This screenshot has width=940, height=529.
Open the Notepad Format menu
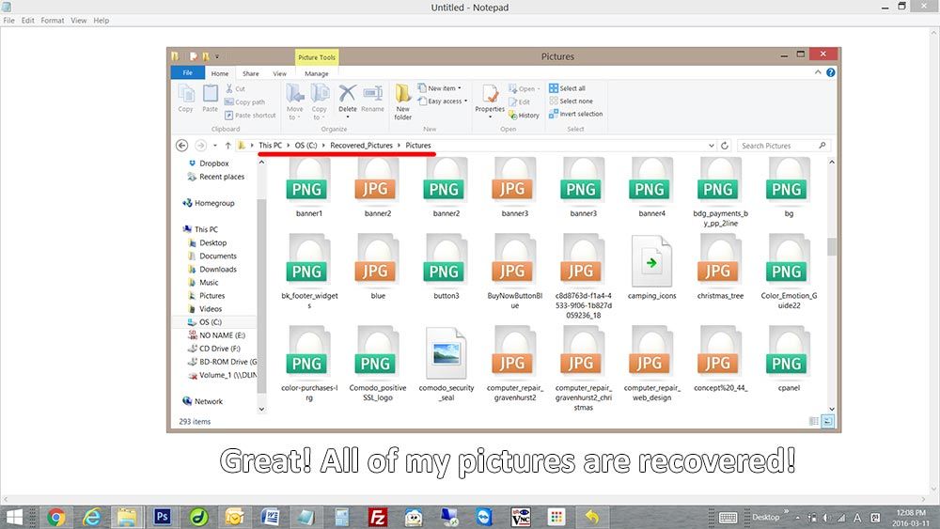click(x=52, y=21)
